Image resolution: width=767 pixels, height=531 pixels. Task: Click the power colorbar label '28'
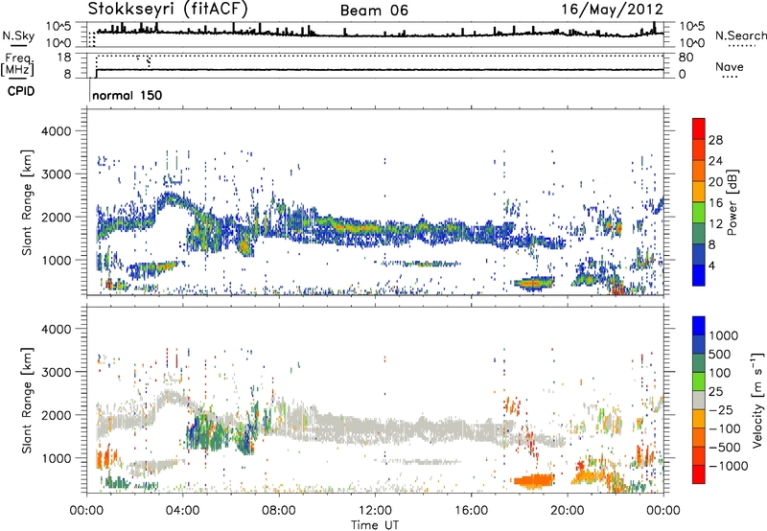715,140
